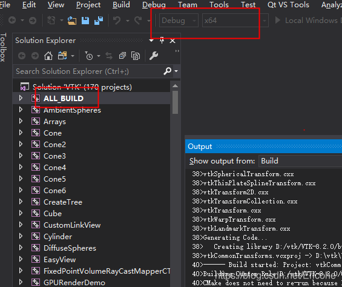Expand the AmbientSpheres project node
This screenshot has height=287, width=342.
tap(21, 110)
